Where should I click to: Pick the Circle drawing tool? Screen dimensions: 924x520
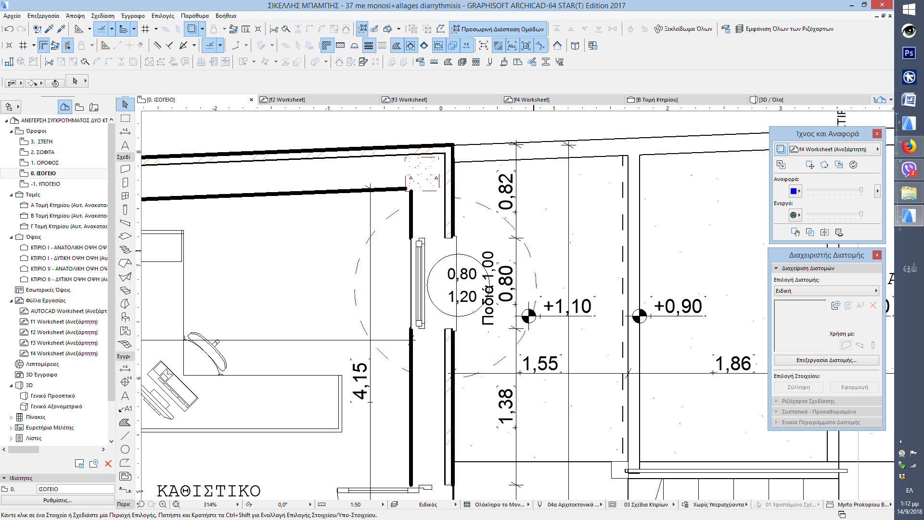point(125,449)
